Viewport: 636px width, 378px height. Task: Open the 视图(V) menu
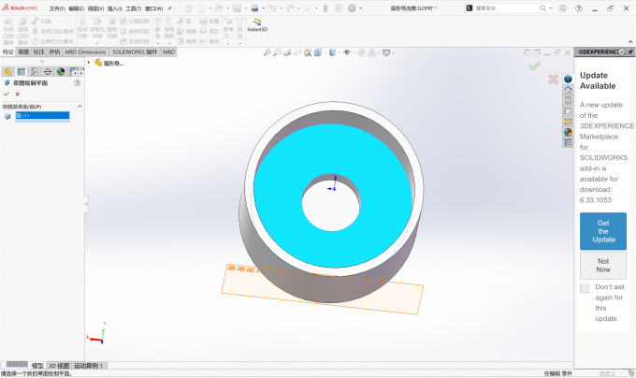coord(95,8)
